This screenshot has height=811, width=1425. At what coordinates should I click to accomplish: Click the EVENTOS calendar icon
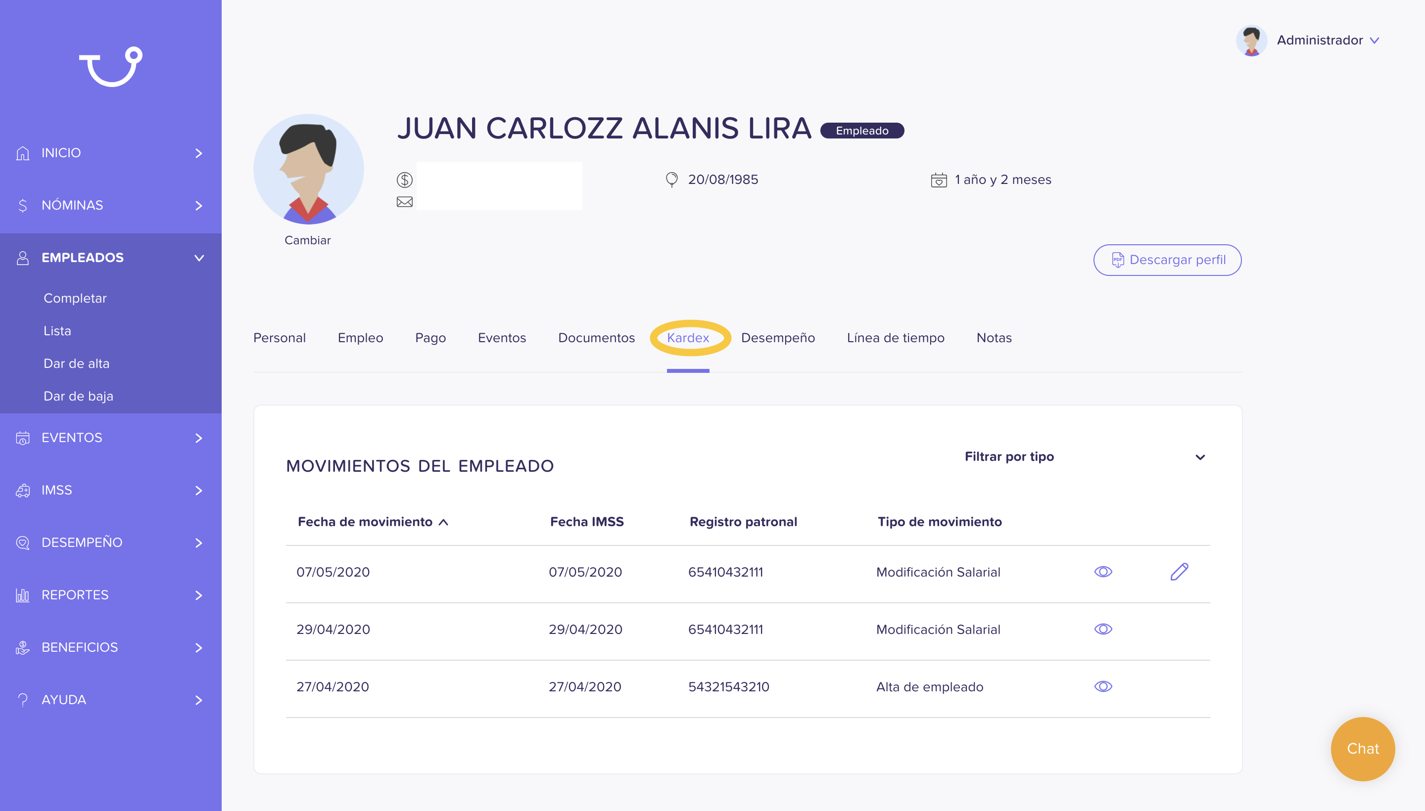click(x=23, y=438)
